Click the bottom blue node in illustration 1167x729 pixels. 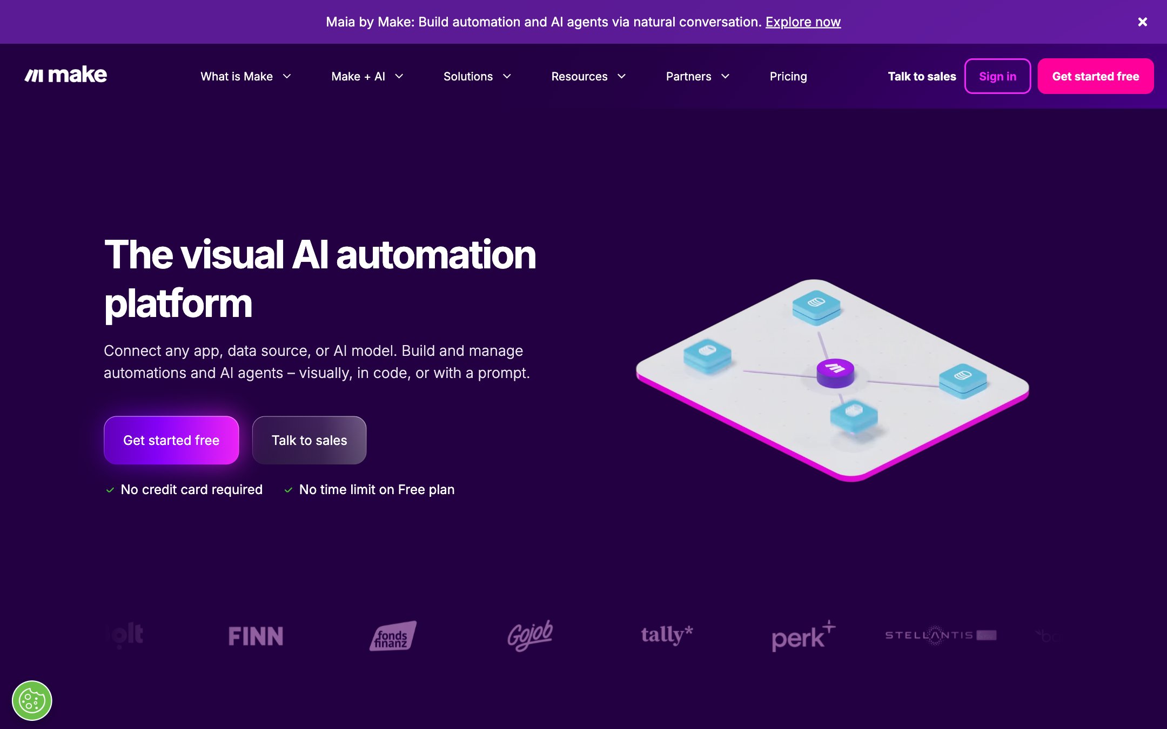(854, 416)
